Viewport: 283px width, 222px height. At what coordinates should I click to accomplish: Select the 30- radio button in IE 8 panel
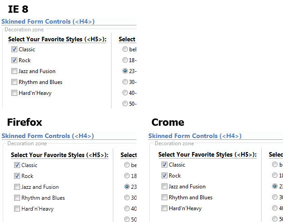[125, 82]
